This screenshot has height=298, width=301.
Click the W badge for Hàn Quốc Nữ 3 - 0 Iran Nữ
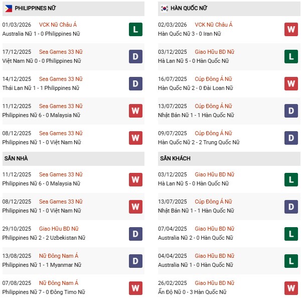tap(291, 30)
